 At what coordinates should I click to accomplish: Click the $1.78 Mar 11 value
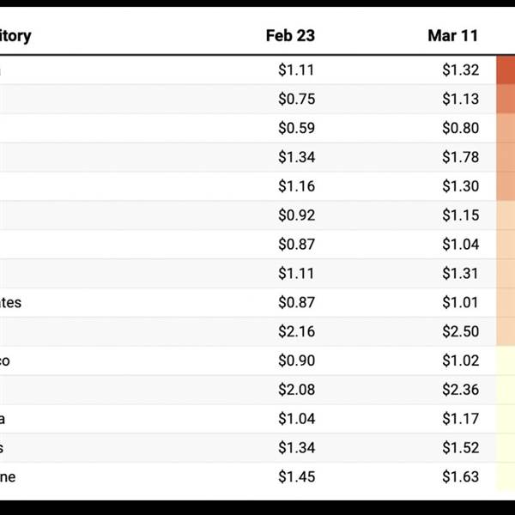[459, 157]
